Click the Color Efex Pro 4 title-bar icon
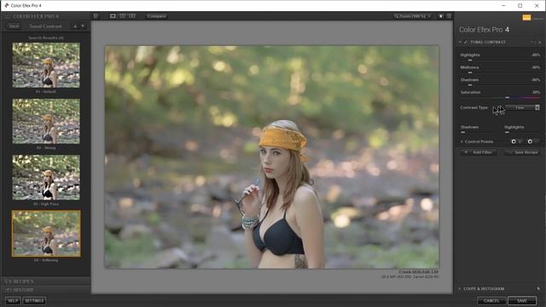The height and width of the screenshot is (307, 546). pos(6,6)
